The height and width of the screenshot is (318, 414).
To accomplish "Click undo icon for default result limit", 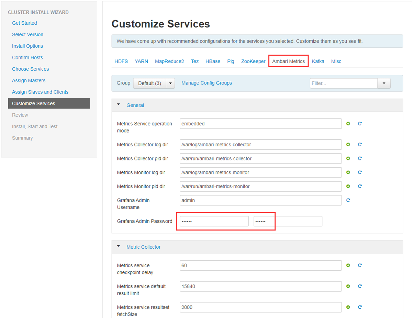I will [360, 286].
